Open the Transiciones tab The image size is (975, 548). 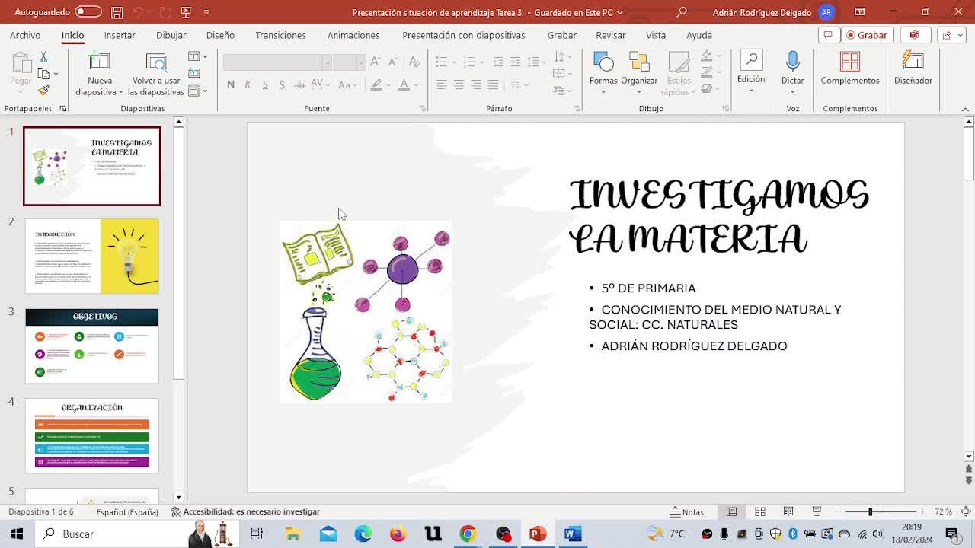pos(280,35)
